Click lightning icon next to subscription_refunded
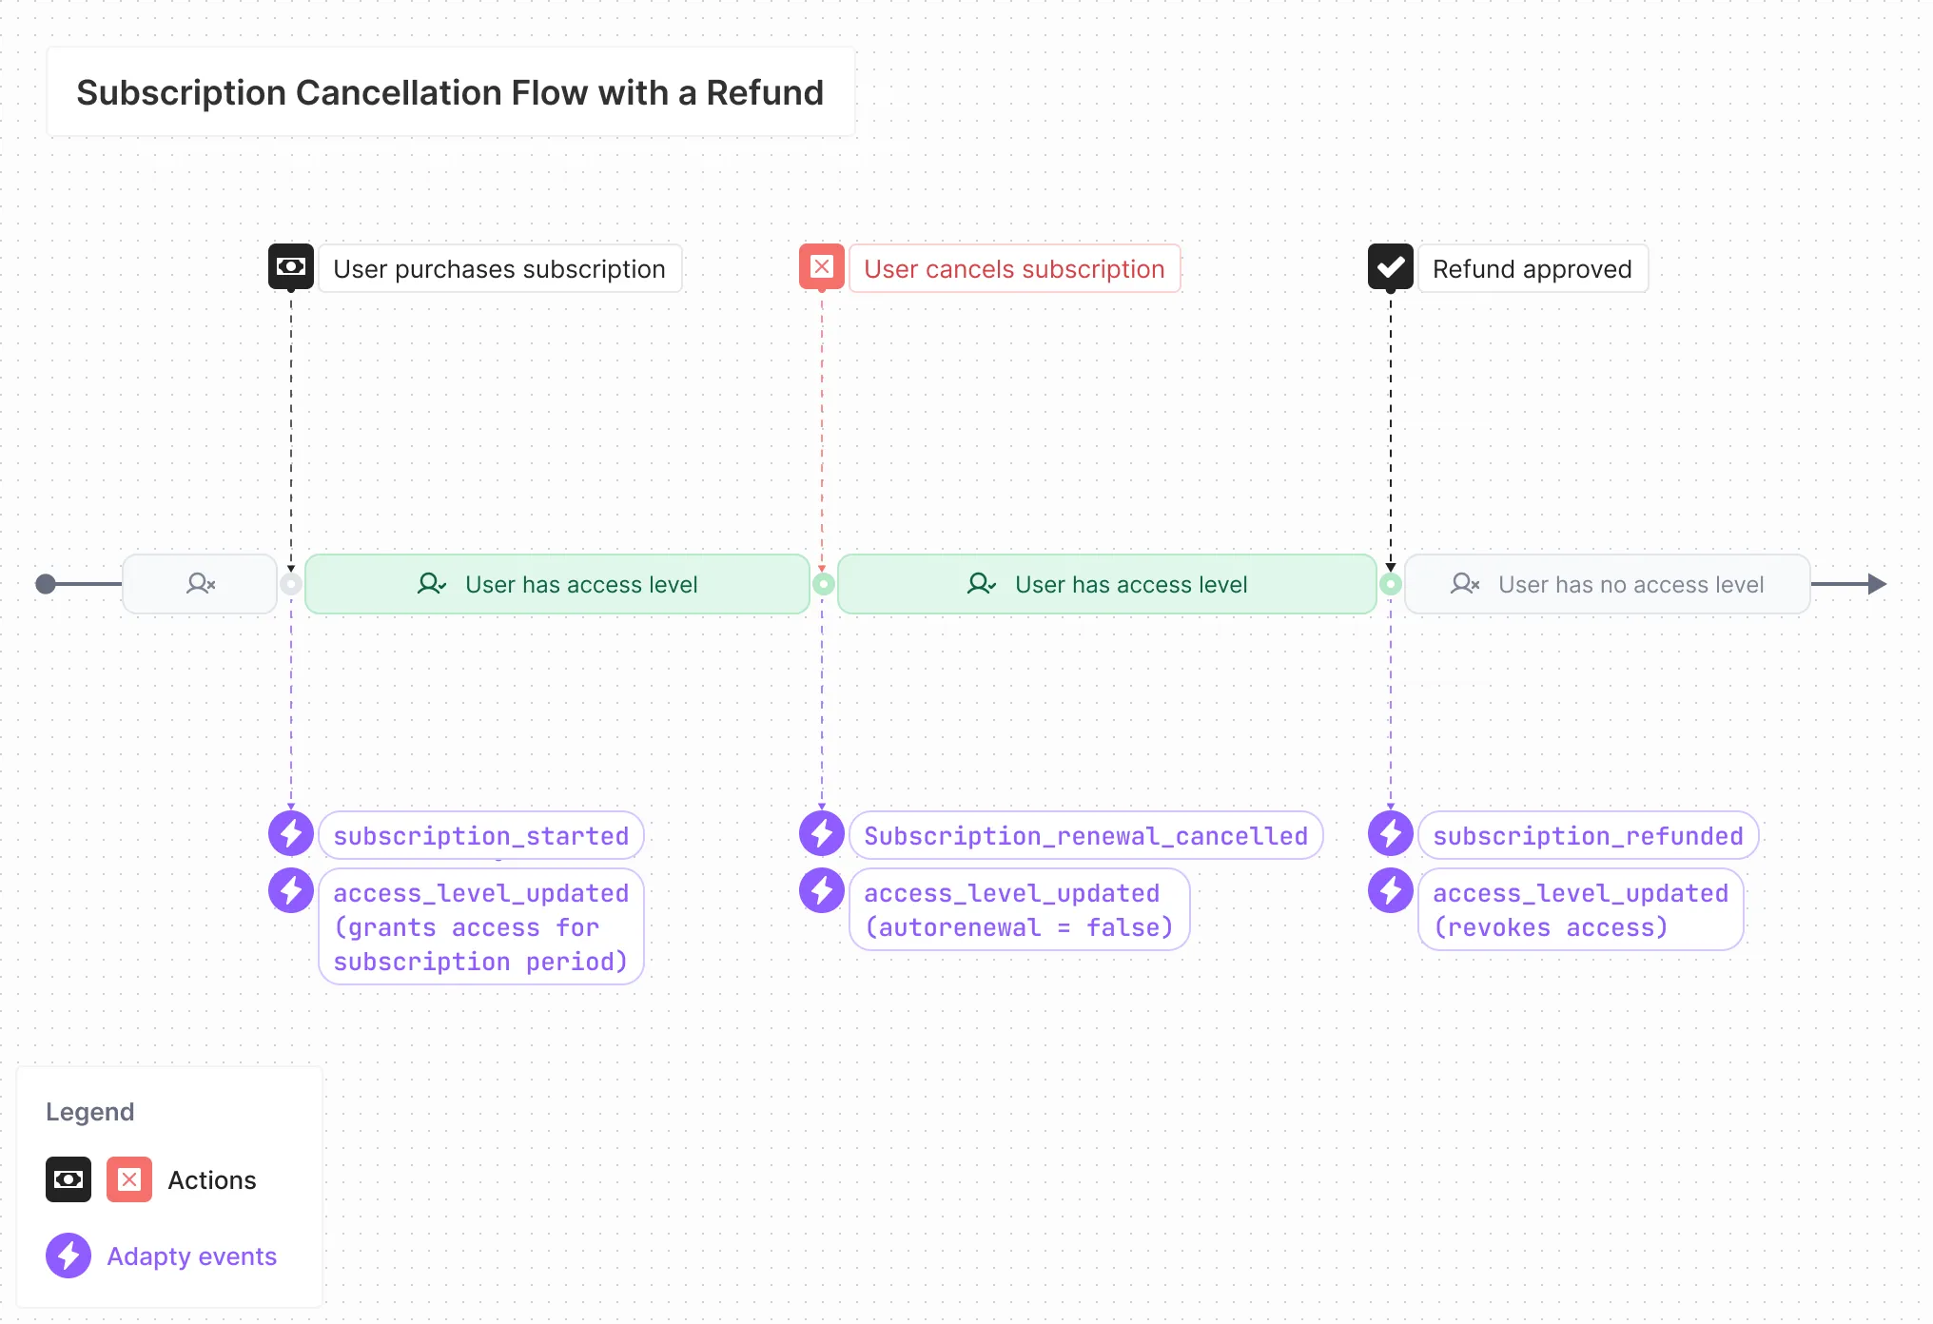The image size is (1933, 1324). point(1390,834)
